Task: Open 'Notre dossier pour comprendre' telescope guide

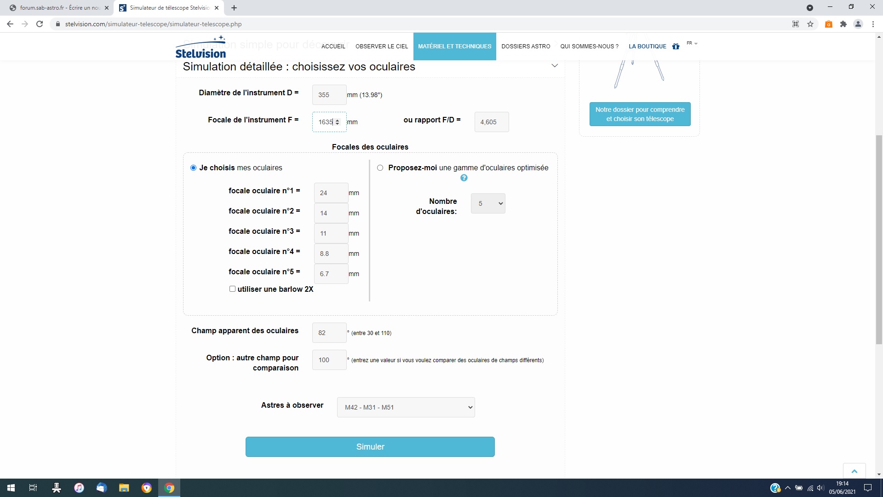Action: (x=640, y=114)
